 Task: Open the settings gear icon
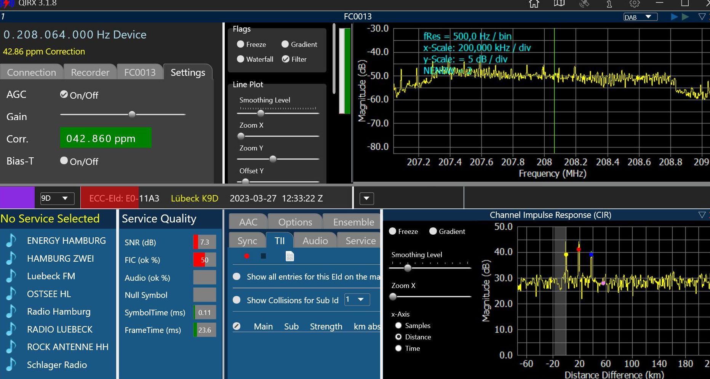tap(634, 4)
